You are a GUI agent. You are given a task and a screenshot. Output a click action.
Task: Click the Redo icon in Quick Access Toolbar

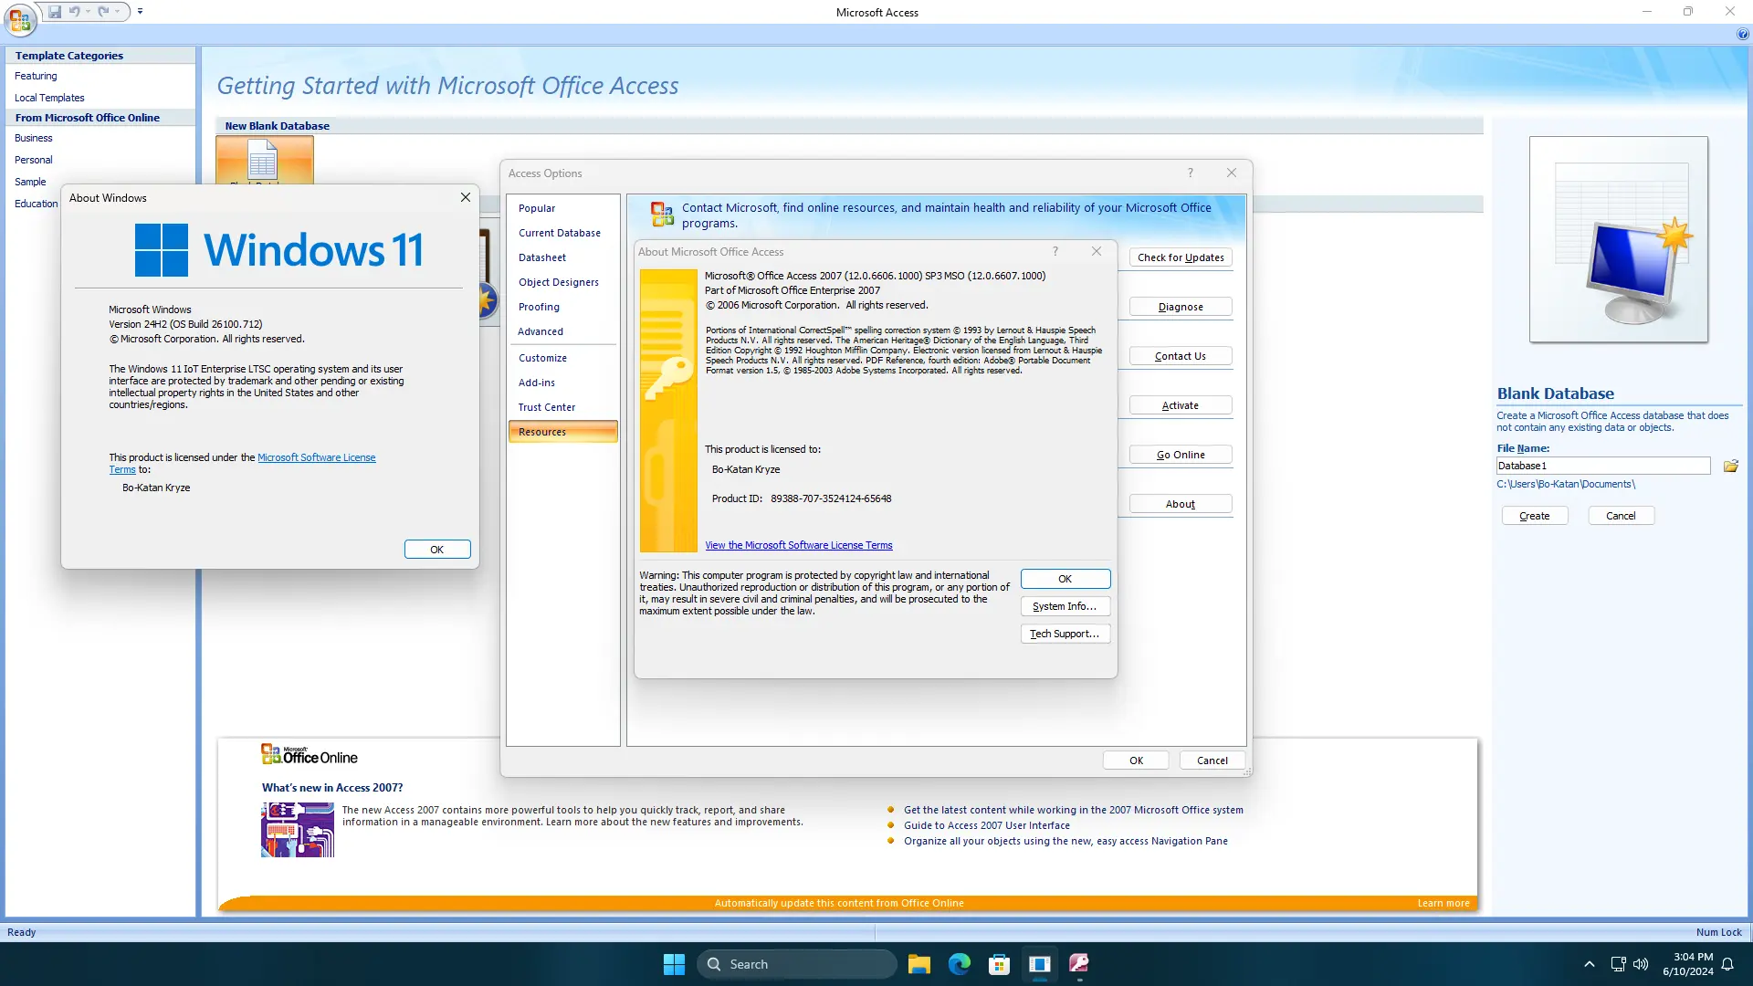pyautogui.click(x=103, y=12)
